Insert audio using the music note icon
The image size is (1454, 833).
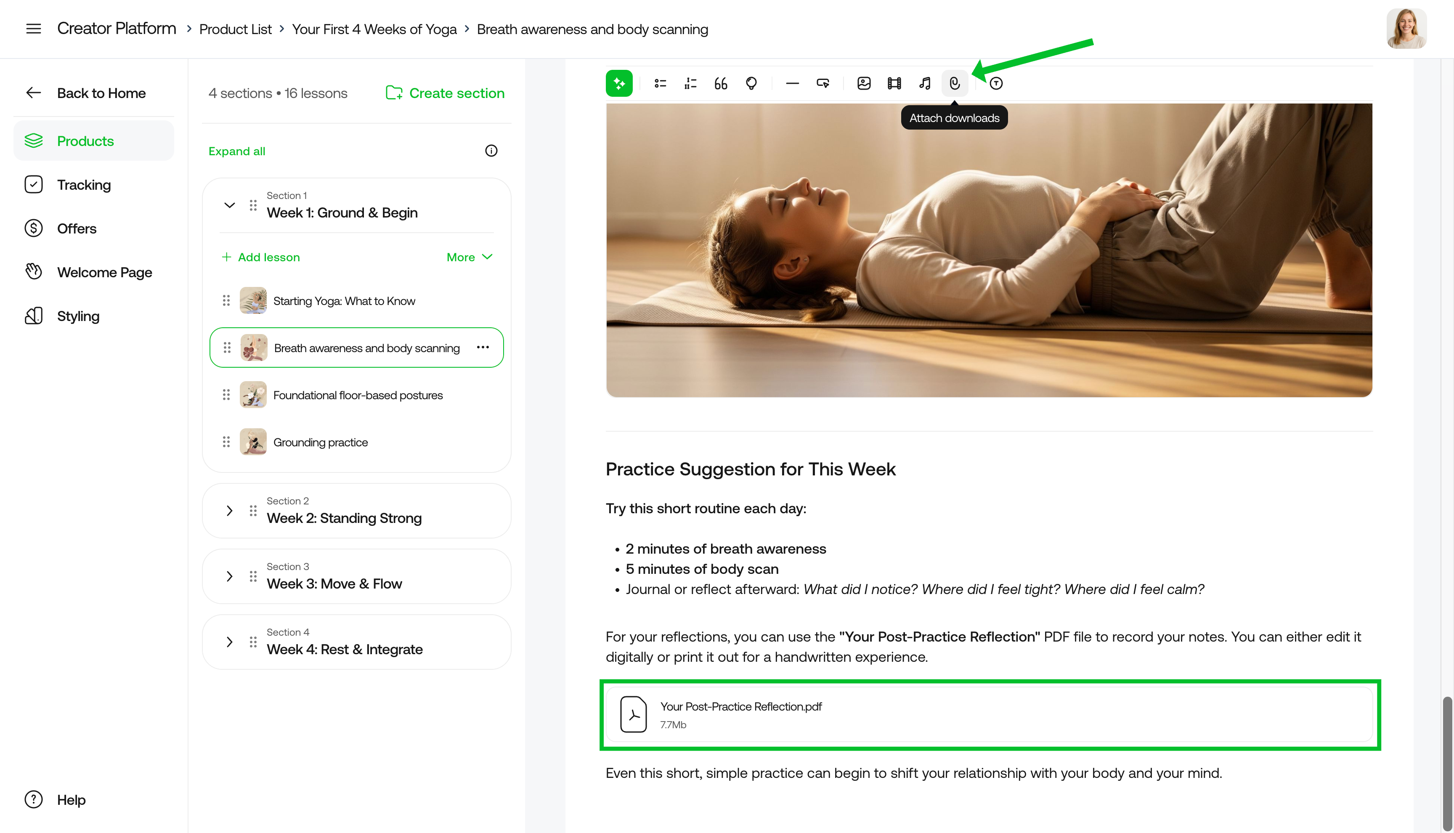[x=925, y=83]
